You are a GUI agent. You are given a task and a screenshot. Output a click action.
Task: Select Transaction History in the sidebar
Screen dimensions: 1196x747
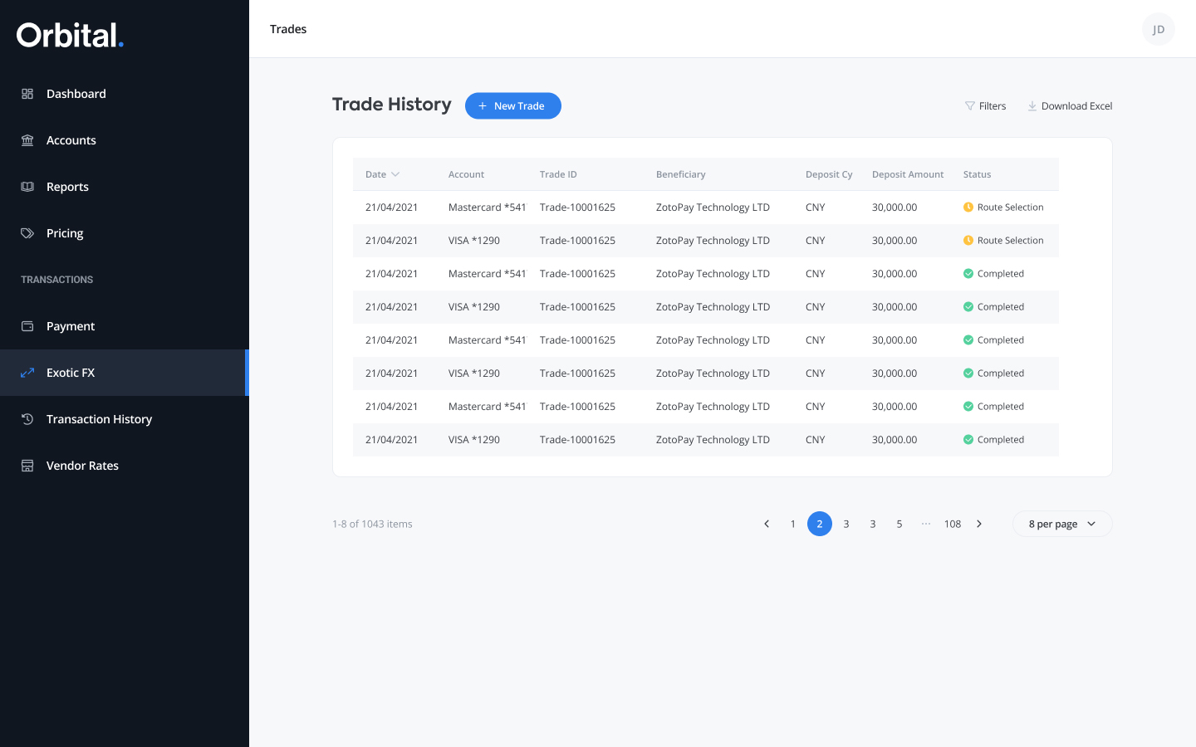[125, 419]
